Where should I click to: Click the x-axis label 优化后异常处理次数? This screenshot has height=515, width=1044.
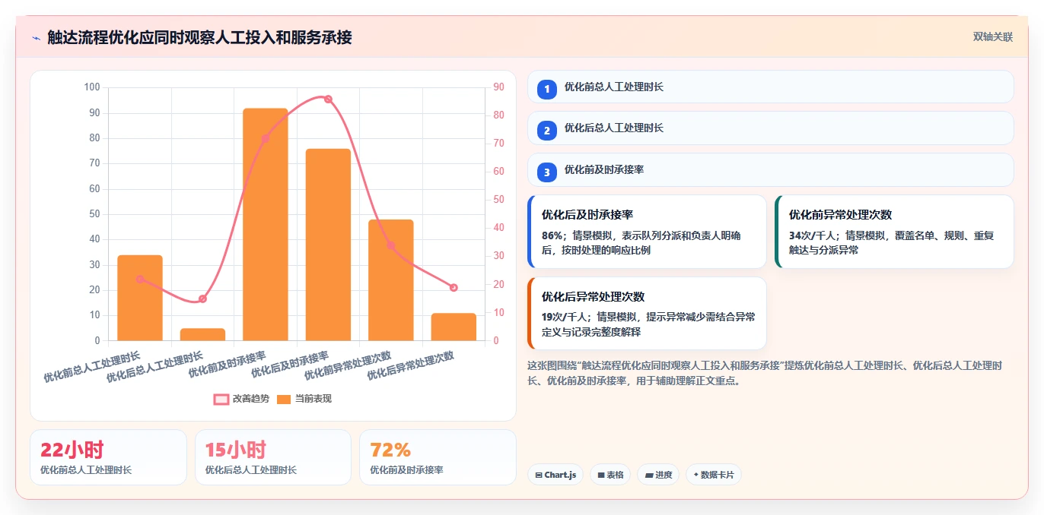[x=411, y=365]
